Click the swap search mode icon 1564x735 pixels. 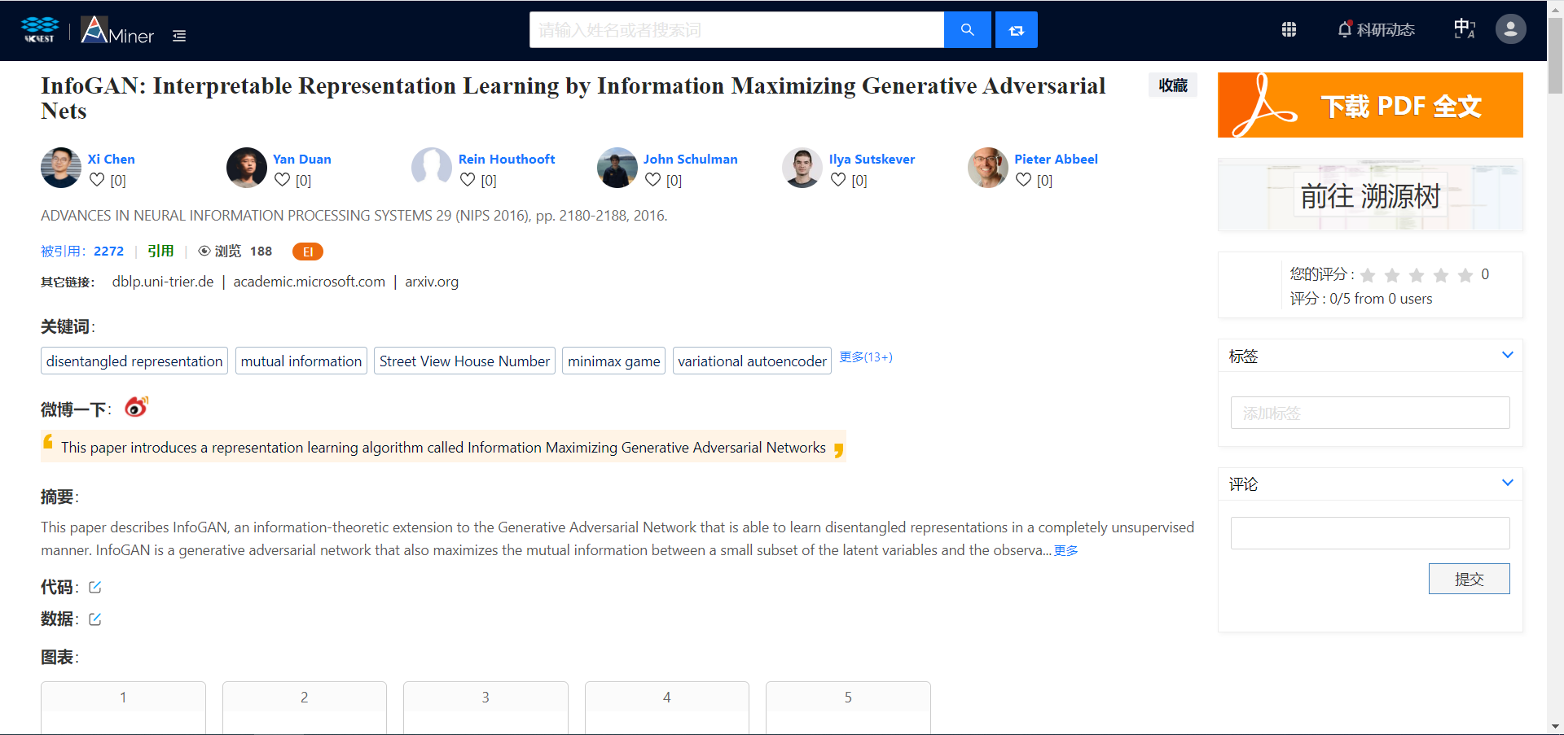click(1016, 30)
